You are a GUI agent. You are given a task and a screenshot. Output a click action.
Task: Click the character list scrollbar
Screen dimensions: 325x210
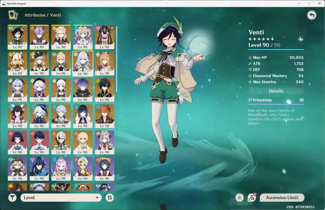(116, 59)
